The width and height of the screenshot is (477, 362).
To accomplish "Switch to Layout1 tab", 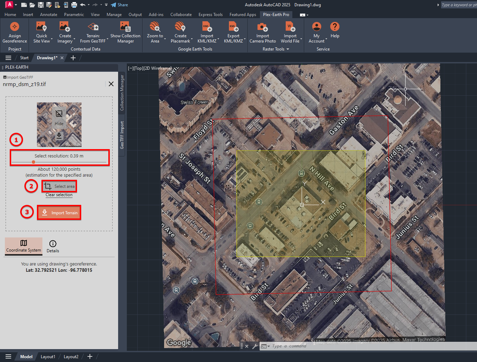I will coord(48,356).
